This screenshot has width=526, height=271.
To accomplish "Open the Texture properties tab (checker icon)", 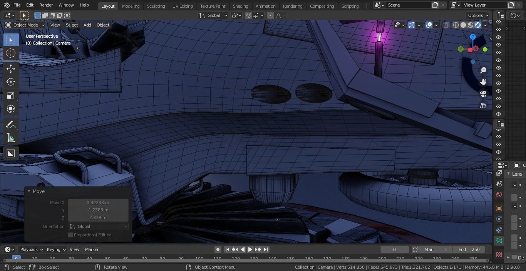I will coord(499,254).
